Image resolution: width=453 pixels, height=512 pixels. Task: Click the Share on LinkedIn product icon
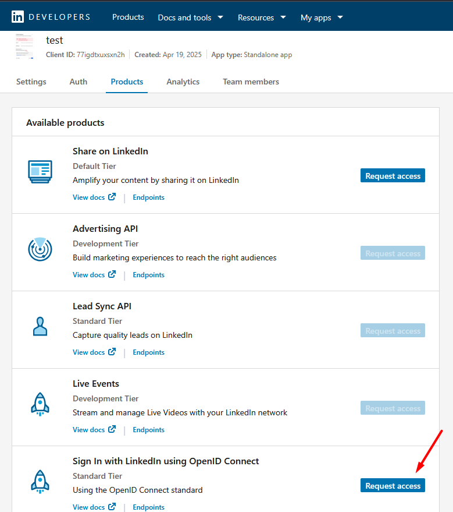pos(40,172)
